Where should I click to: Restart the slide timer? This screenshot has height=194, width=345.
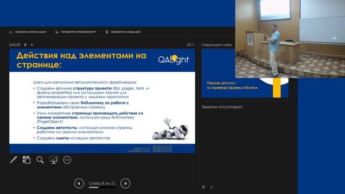tap(32, 45)
